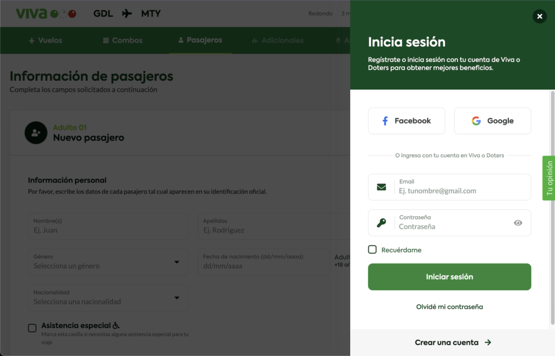Open the Género dropdown
The height and width of the screenshot is (356, 555).
point(108,262)
